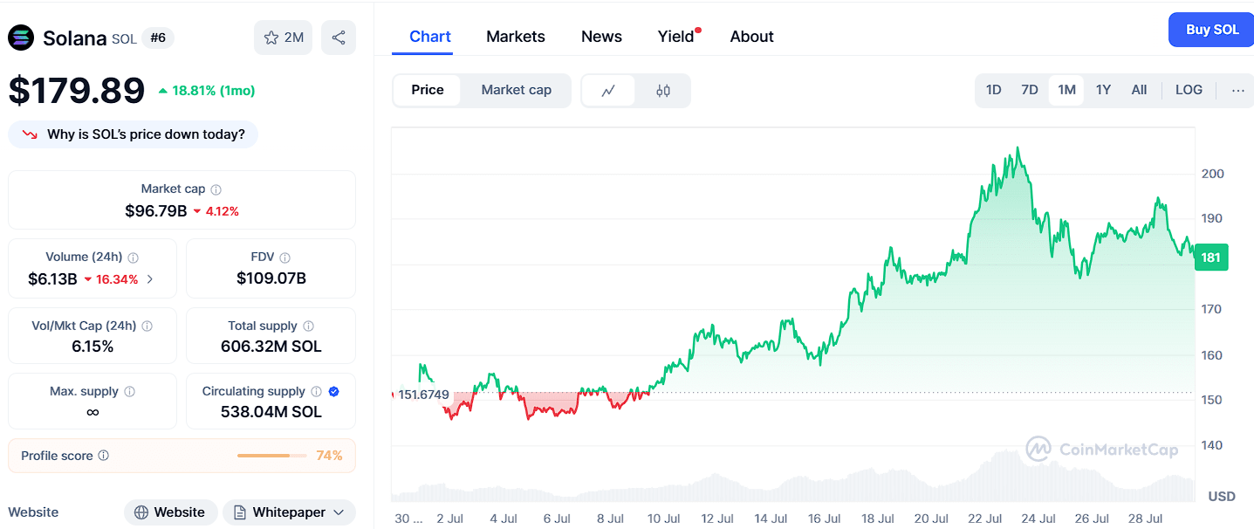Click the Circulating supply verified badge
This screenshot has width=1254, height=529.
334,391
